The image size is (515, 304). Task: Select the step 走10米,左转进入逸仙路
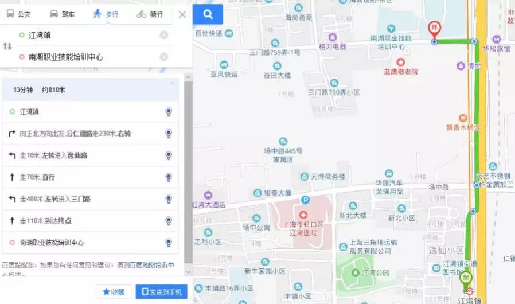(90, 155)
